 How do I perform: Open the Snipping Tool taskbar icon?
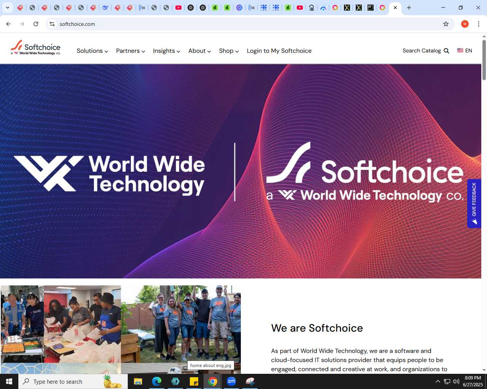click(250, 381)
